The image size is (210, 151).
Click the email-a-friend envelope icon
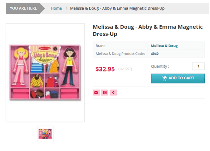coord(96,93)
